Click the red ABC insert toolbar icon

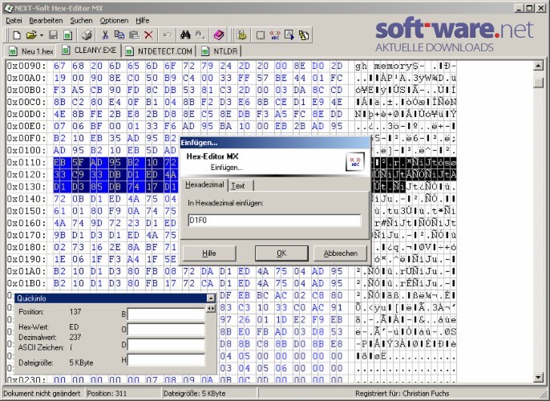[275, 35]
